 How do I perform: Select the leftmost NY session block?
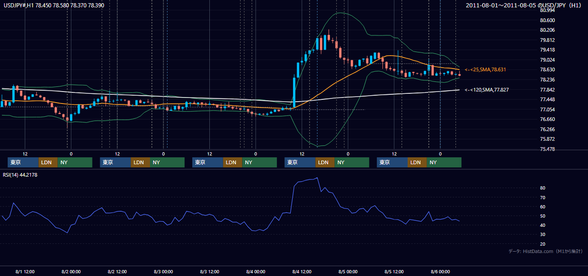coord(75,162)
